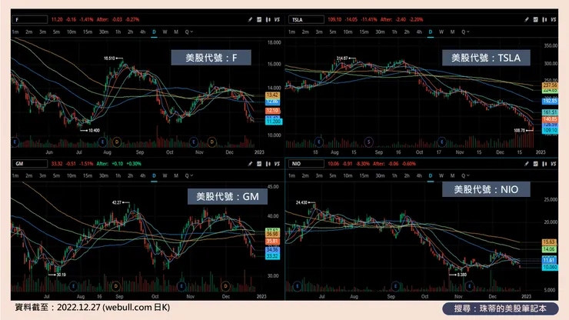Click the E earnings marker near Sep on NIO chart
Screen dimensions: 569x320
click(x=395, y=286)
